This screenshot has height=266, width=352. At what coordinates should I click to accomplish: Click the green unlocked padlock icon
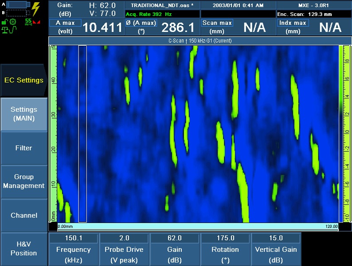coord(4,22)
